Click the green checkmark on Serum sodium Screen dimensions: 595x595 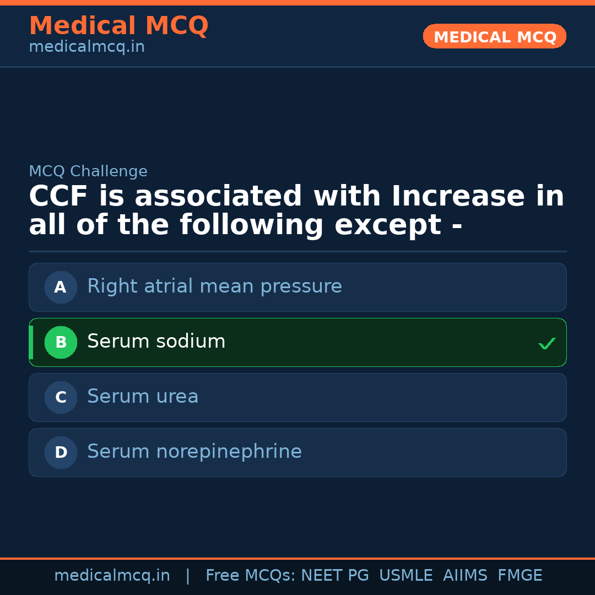pyautogui.click(x=547, y=343)
